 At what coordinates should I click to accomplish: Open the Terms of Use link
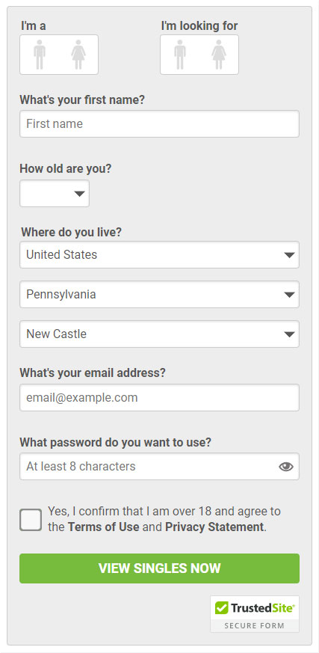tap(104, 527)
